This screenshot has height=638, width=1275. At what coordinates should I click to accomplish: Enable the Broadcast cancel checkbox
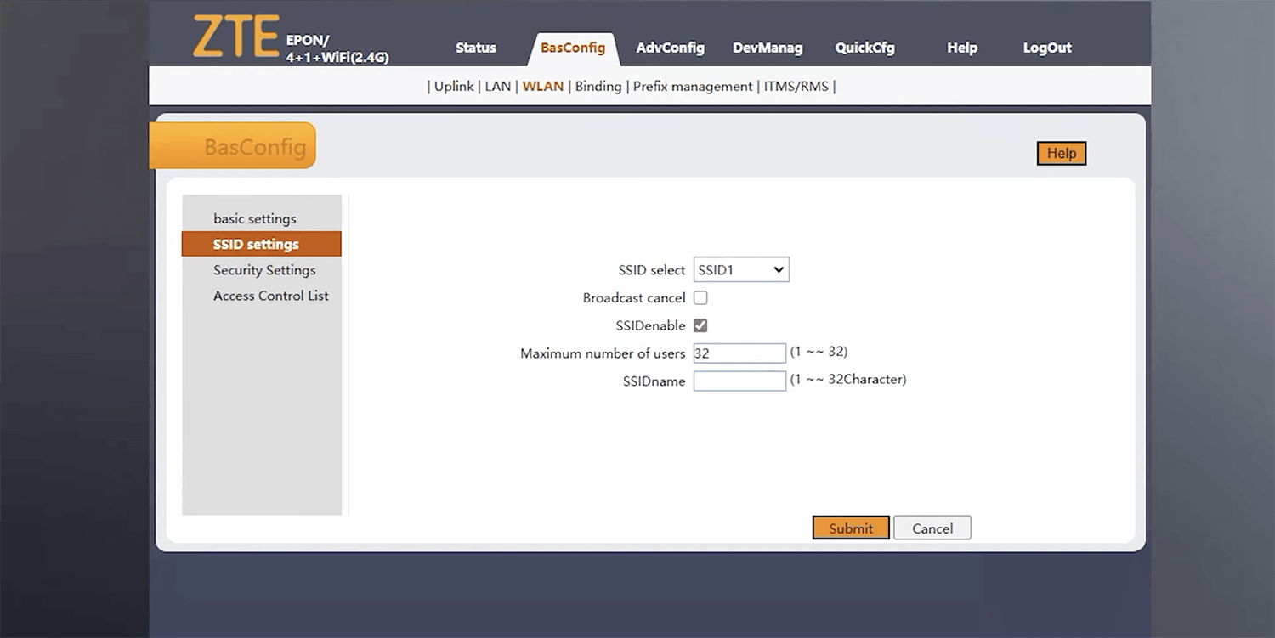click(x=700, y=298)
